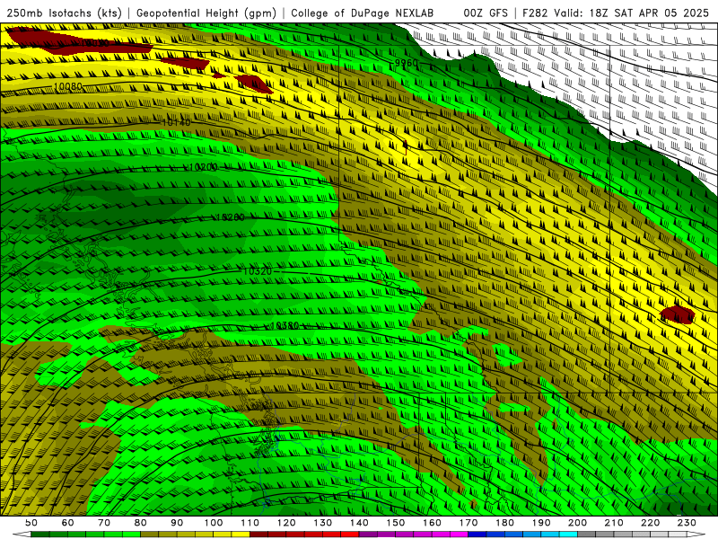Click the dark red swatch below 110
The width and height of the screenshot is (718, 539).
(x=259, y=535)
